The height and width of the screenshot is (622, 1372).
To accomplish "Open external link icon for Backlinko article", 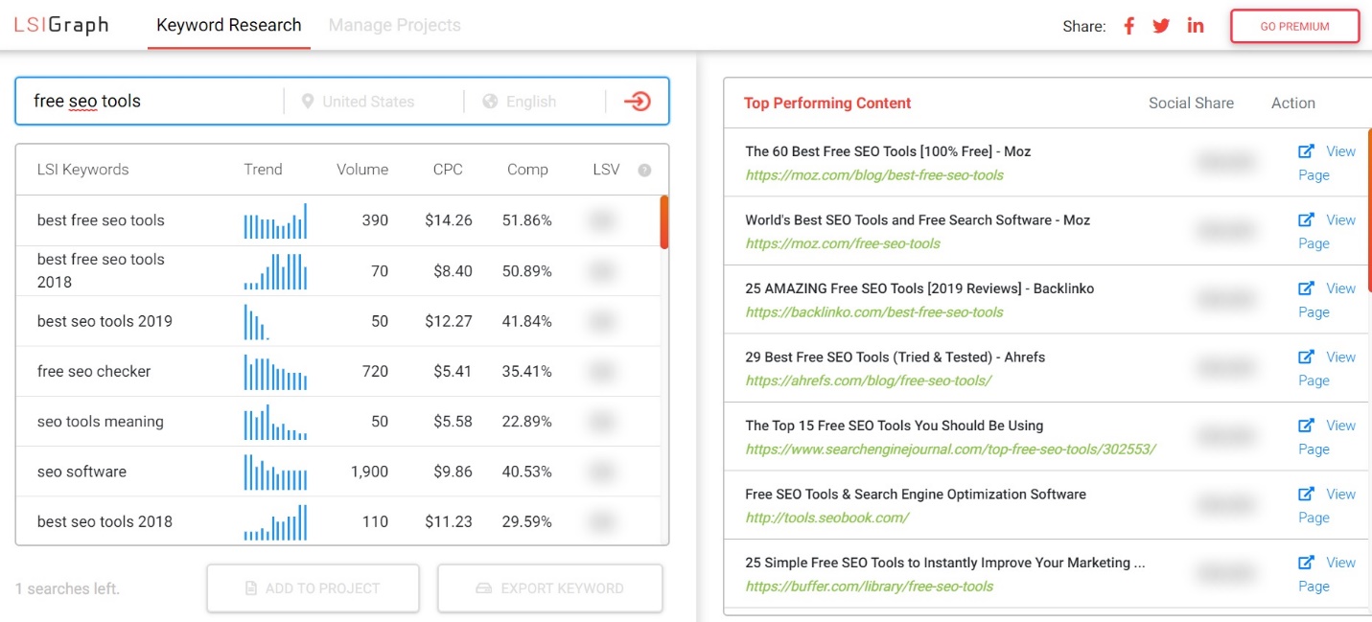I will pos(1306,288).
